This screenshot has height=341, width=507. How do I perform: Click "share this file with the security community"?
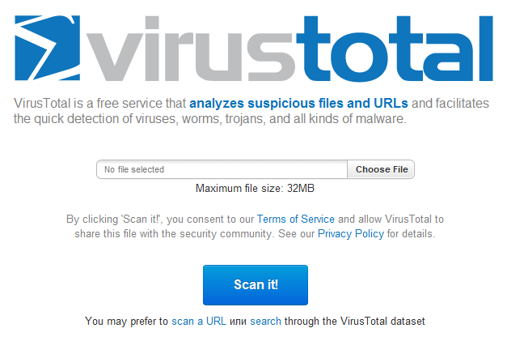click(x=175, y=234)
